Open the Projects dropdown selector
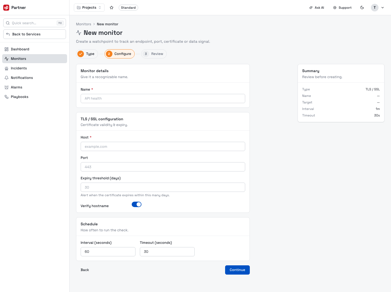Screen dimensions: 391x292 coord(89,8)
